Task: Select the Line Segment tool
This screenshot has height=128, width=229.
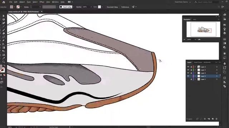Action: tap(4, 26)
